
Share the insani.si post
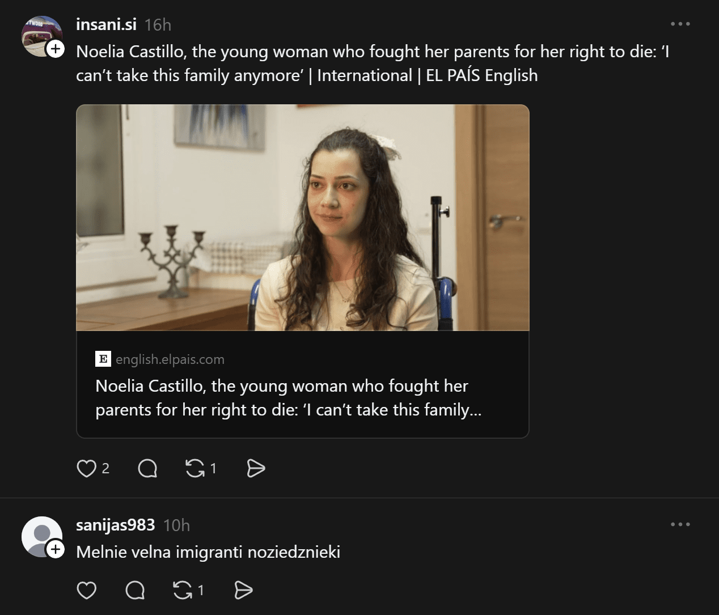tap(256, 469)
